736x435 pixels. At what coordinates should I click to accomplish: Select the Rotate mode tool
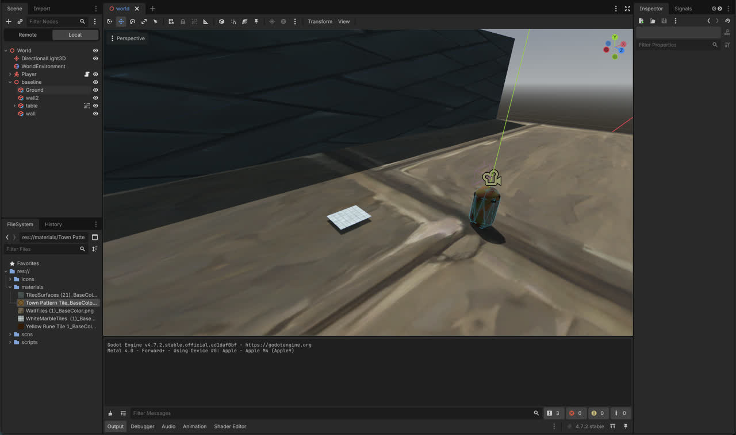(132, 21)
